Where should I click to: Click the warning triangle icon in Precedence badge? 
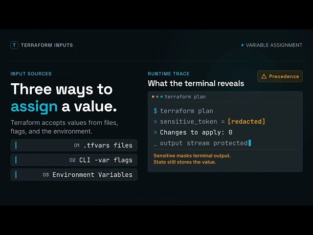(264, 76)
